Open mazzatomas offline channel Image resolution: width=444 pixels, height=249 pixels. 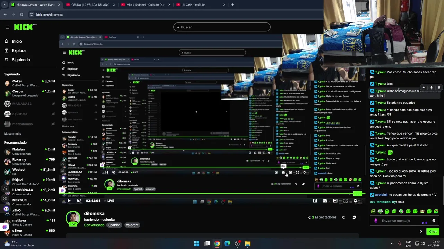[x=29, y=124]
